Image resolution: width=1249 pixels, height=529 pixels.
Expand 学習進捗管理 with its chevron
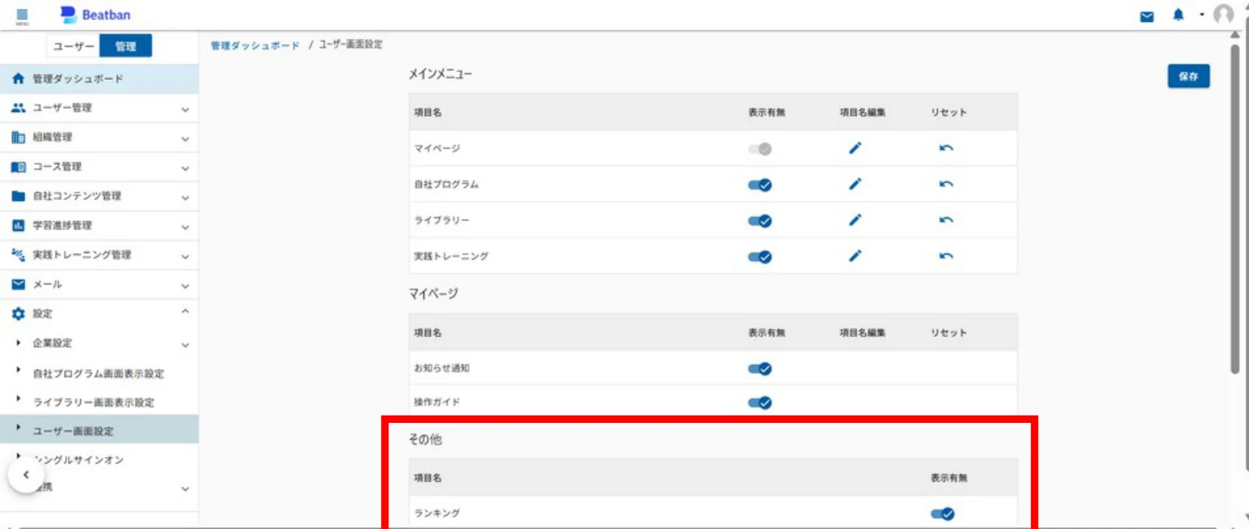[186, 227]
